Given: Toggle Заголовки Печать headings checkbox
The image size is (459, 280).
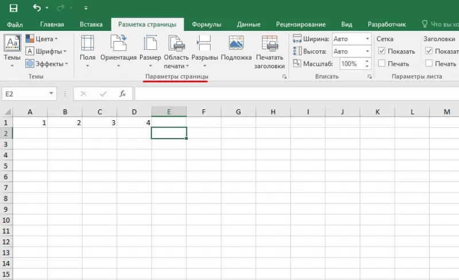Looking at the screenshot, I should point(429,64).
